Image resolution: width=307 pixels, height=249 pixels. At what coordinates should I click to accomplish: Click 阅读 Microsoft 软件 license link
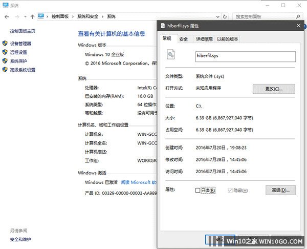tap(139, 182)
